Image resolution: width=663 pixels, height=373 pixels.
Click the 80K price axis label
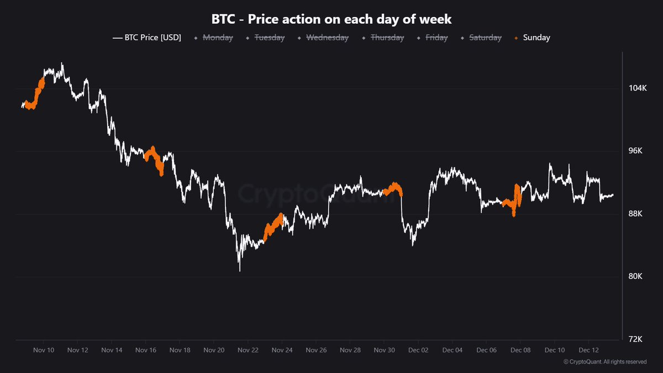pyautogui.click(x=636, y=277)
